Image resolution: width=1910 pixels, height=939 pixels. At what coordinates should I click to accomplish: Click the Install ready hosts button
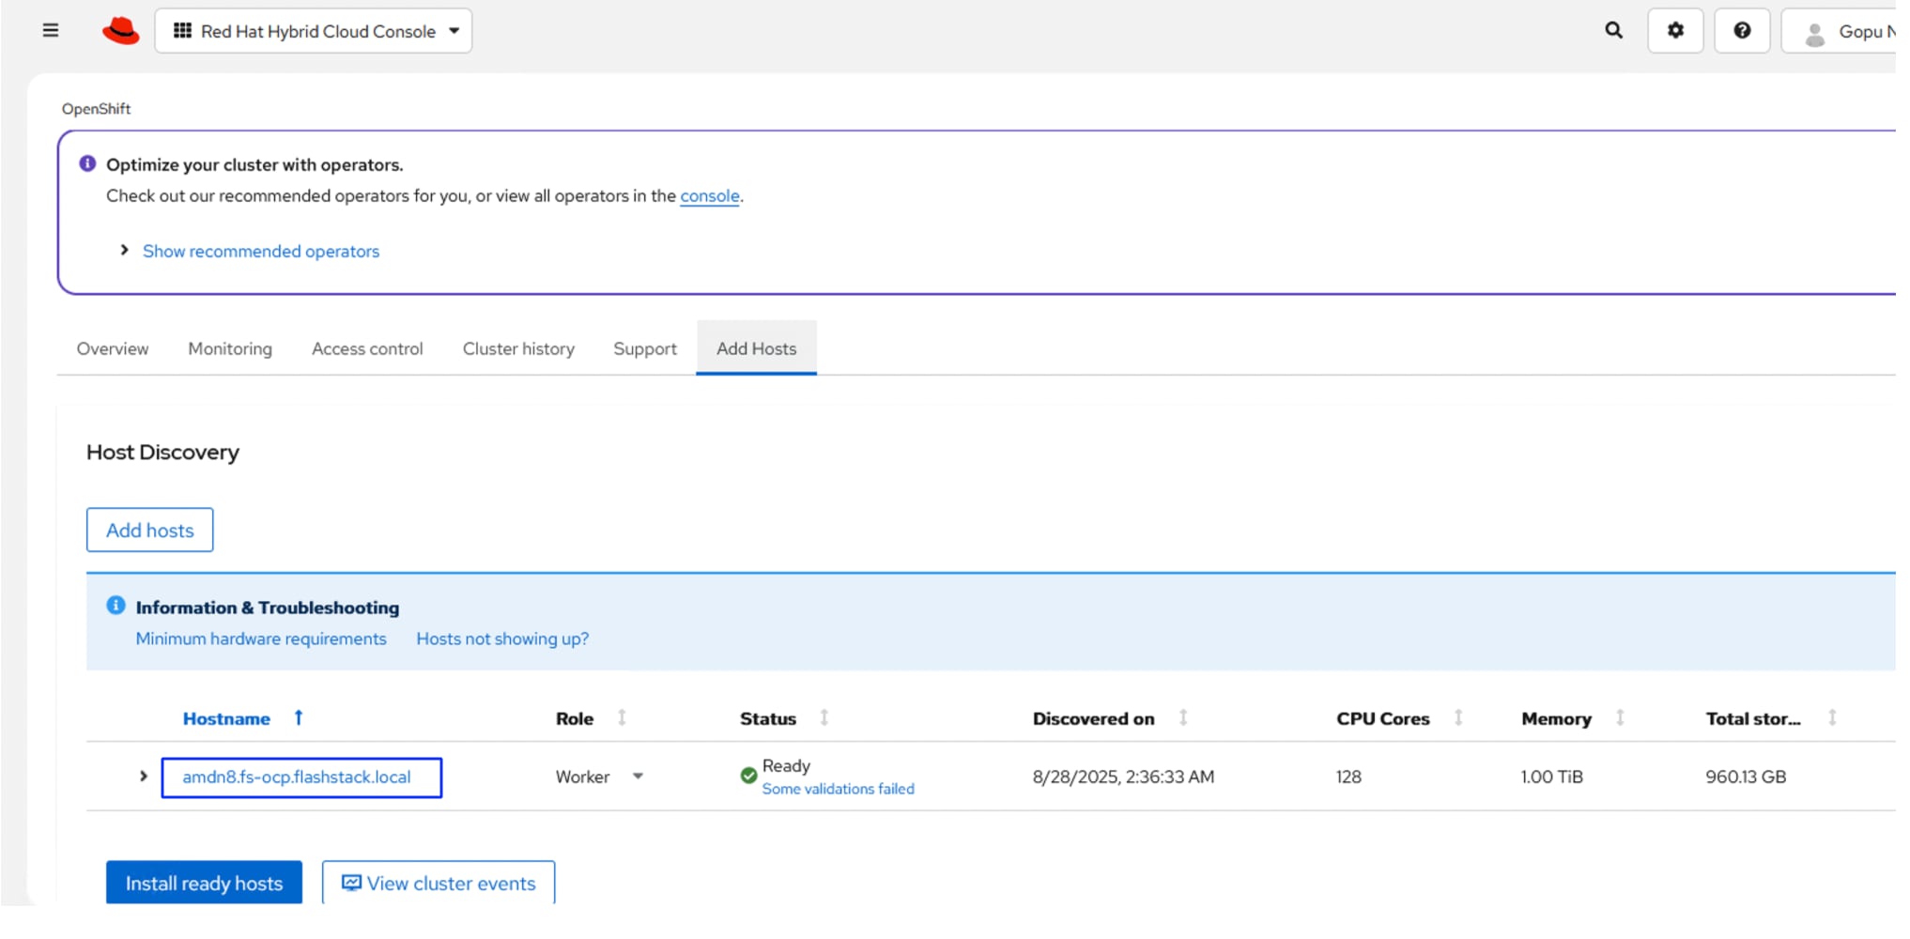click(204, 884)
